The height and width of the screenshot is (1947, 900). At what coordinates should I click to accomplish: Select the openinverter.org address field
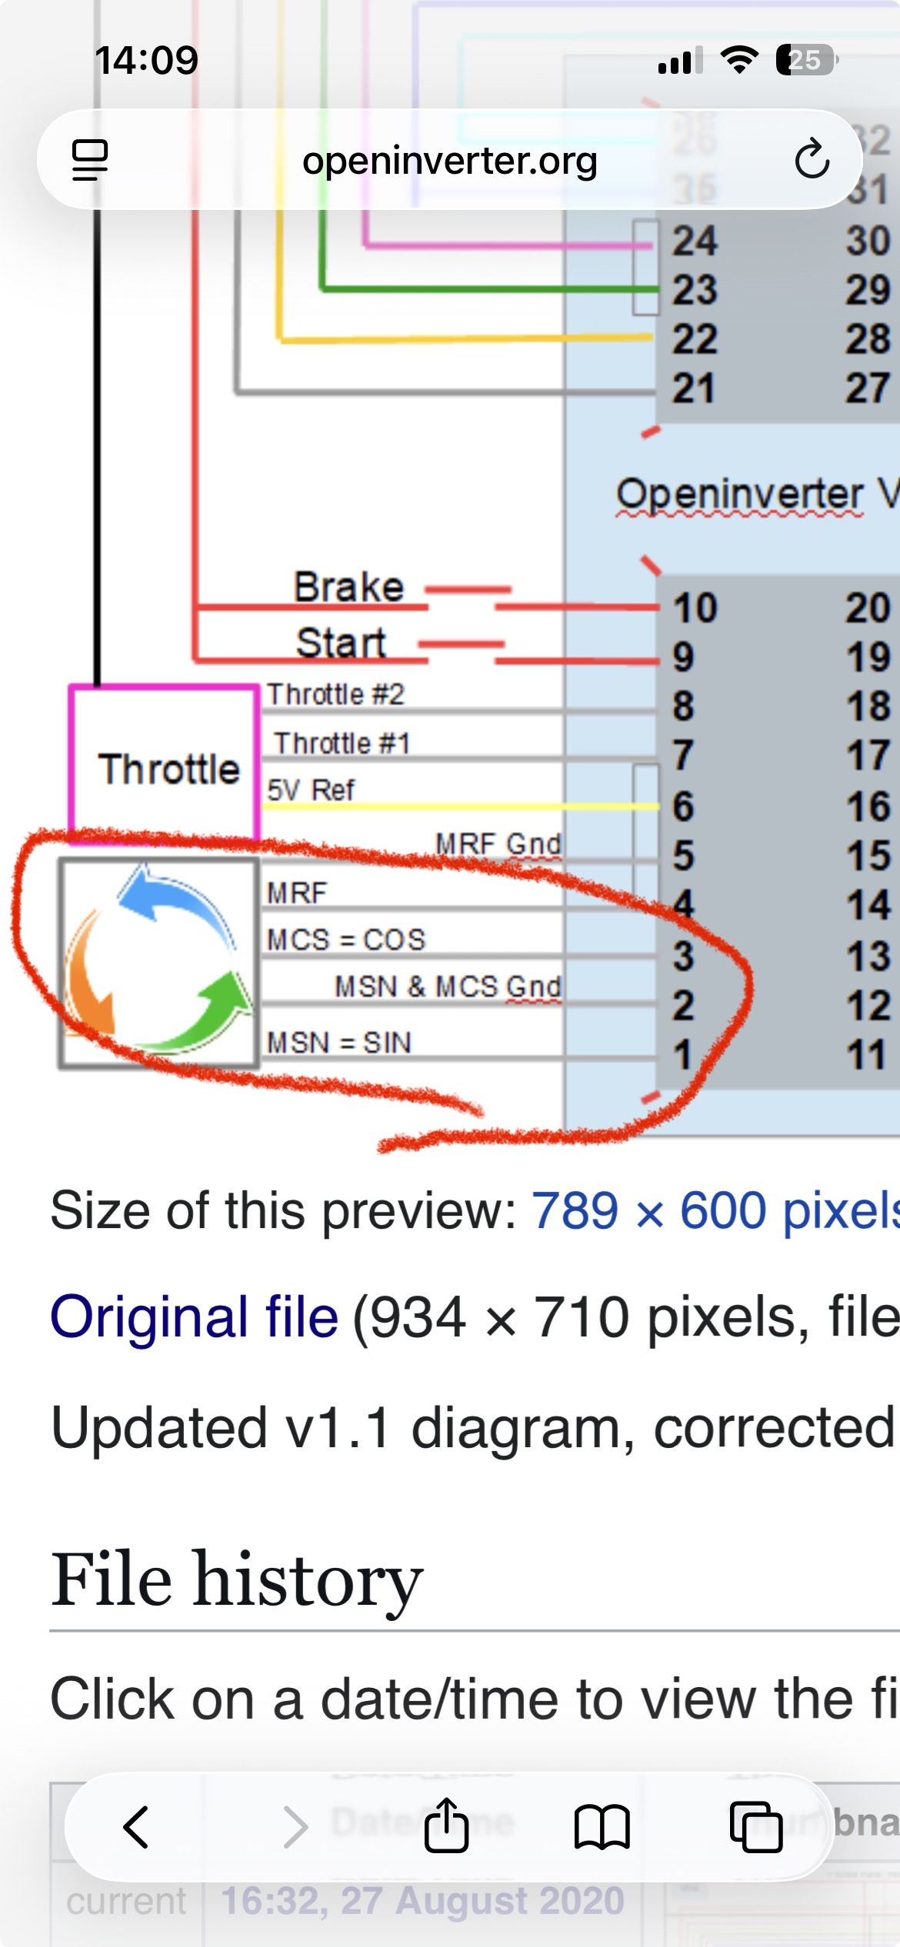click(449, 161)
